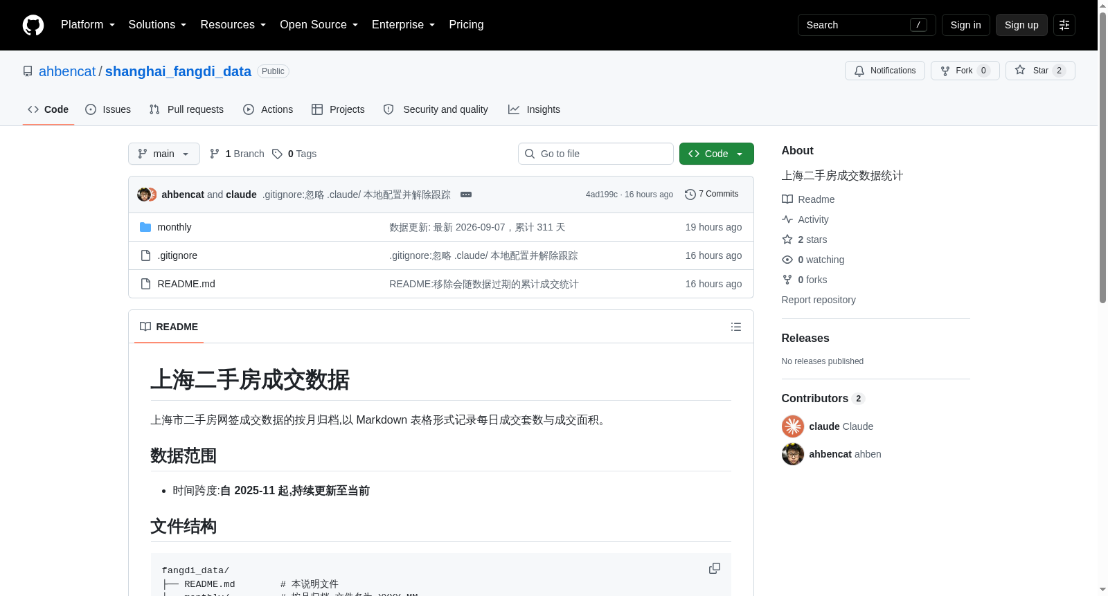Open the Releases heading link

pyautogui.click(x=805, y=338)
